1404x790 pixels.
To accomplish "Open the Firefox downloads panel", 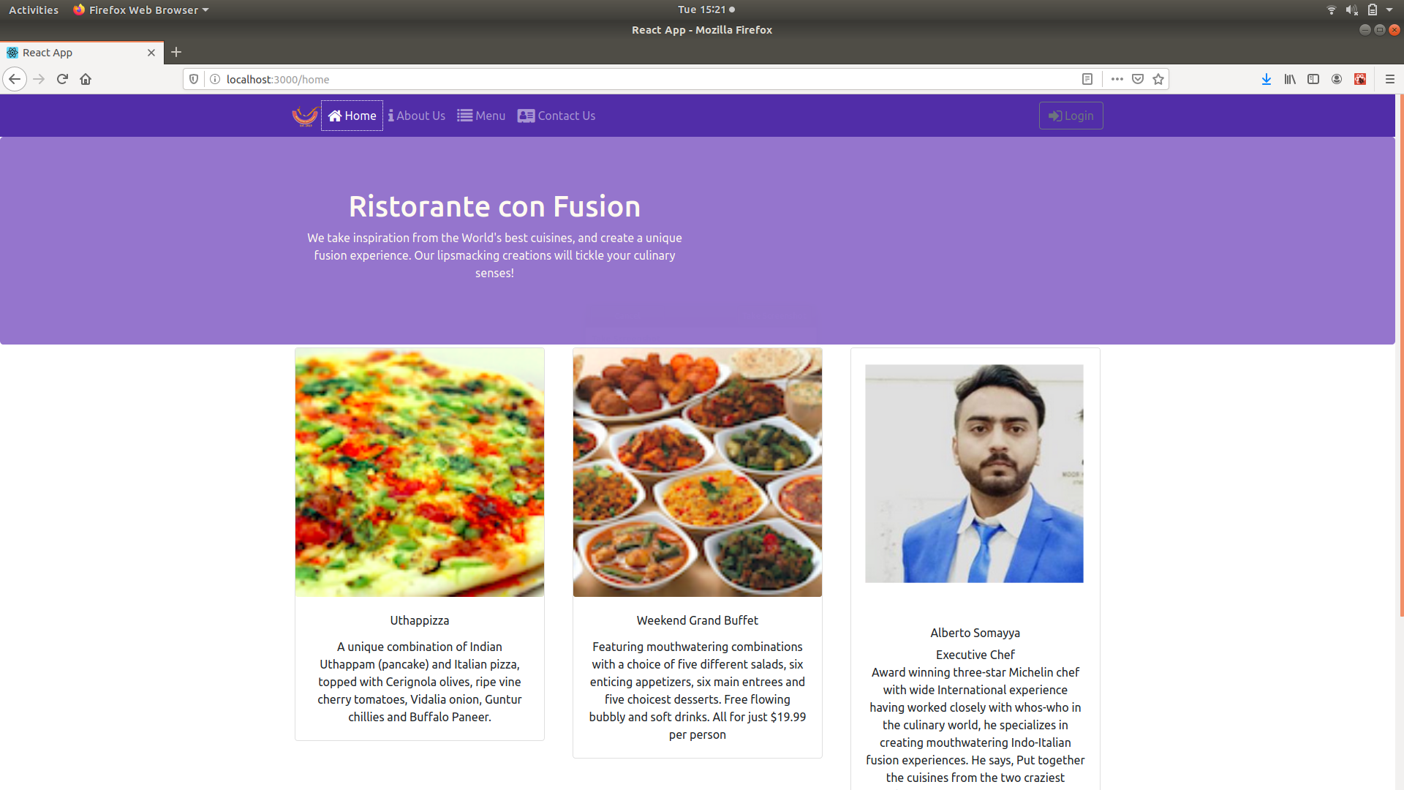I will 1266,79.
